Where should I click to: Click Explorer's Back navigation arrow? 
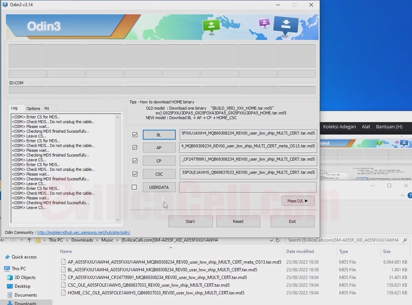tap(3, 240)
